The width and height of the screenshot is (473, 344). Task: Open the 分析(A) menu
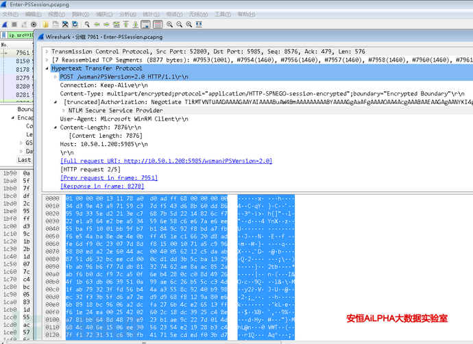point(128,14)
